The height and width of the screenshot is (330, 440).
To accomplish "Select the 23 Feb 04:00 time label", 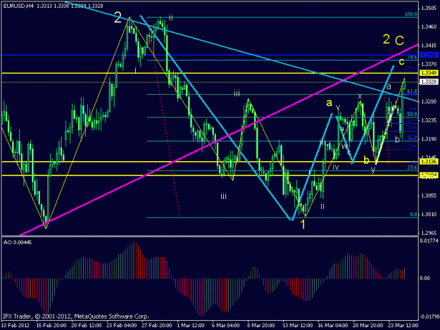I will pos(122,326).
